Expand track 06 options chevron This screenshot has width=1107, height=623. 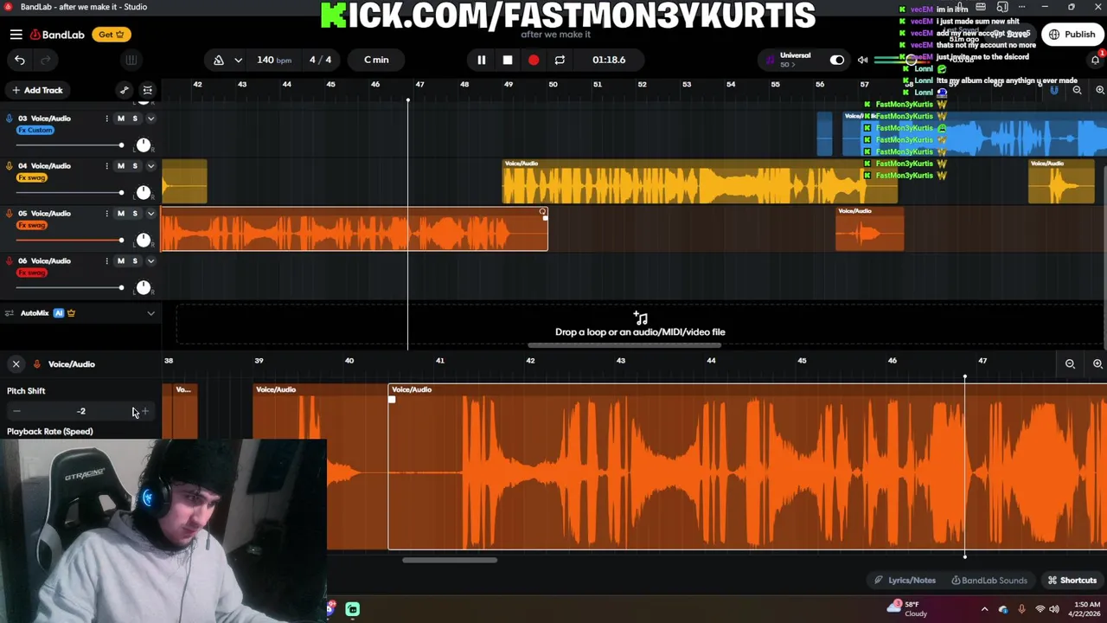(x=150, y=261)
